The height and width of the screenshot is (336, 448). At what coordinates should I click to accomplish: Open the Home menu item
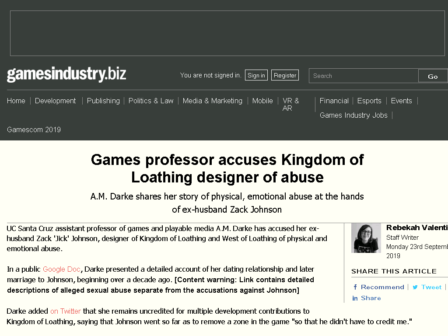pyautogui.click(x=16, y=101)
